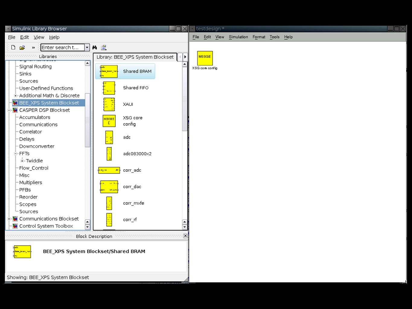The height and width of the screenshot is (309, 412).
Task: Collapse the CASPER DSP Blockset node
Action: tap(9, 110)
